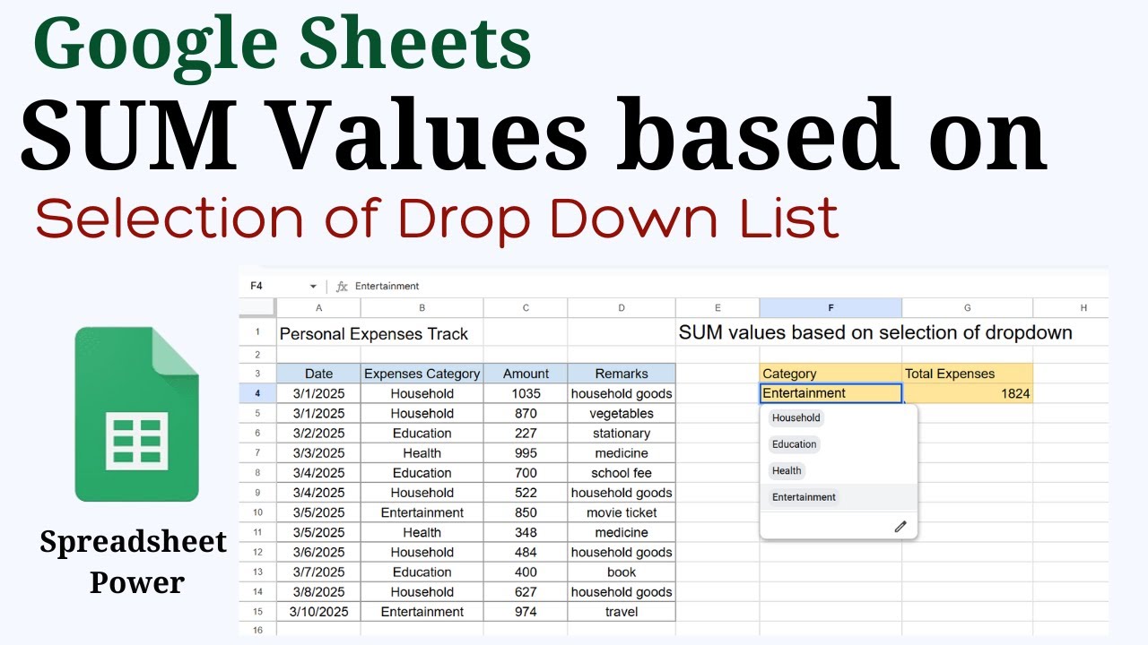Click amount cell 995
Screen dimensions: 1148x645
coord(526,452)
